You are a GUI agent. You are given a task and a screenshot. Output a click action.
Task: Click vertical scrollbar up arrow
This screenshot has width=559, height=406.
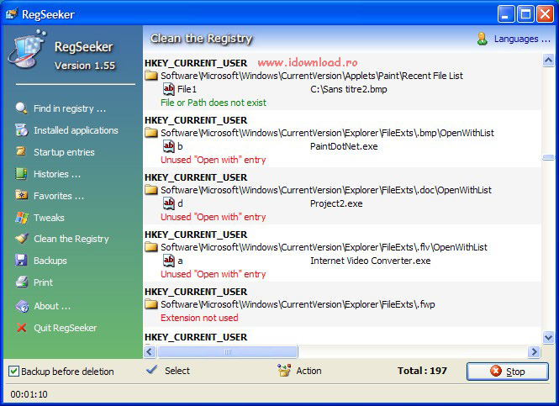[x=548, y=60]
